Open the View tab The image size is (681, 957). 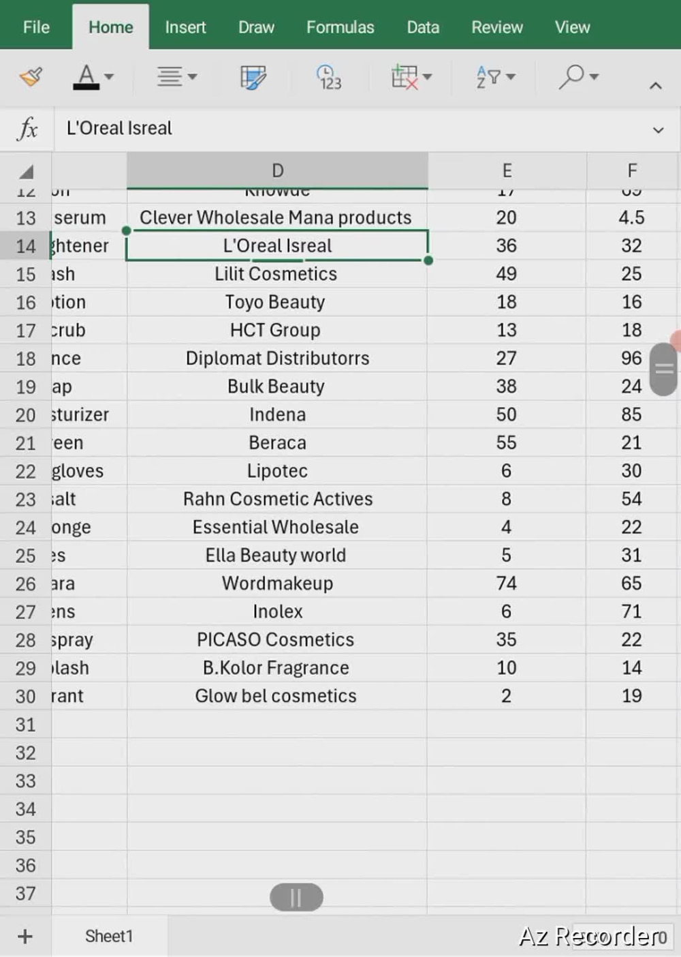tap(572, 27)
